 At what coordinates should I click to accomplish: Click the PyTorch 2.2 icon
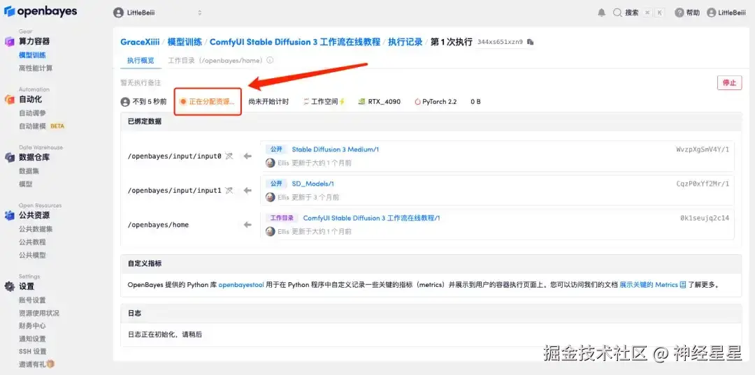tap(417, 102)
